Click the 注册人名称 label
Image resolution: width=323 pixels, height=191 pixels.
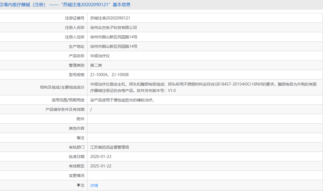pyautogui.click(x=74, y=28)
